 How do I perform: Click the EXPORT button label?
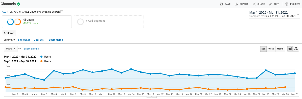(x=244, y=4)
